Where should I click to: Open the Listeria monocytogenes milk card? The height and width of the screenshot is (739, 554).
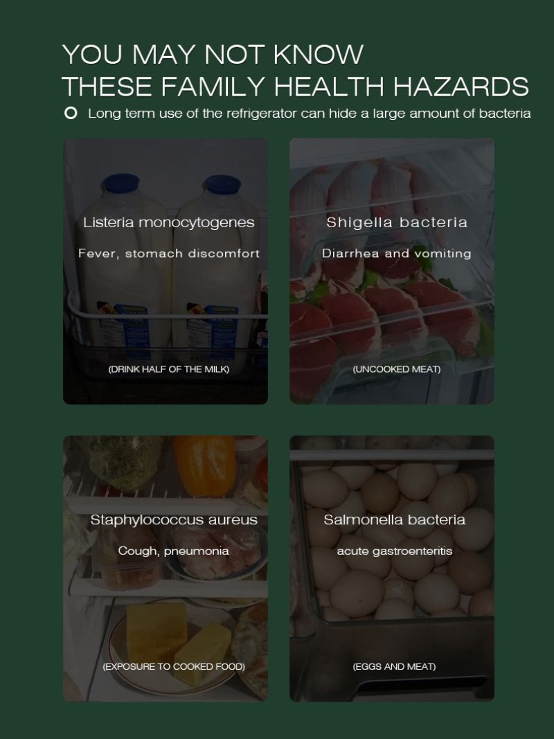pos(166,271)
